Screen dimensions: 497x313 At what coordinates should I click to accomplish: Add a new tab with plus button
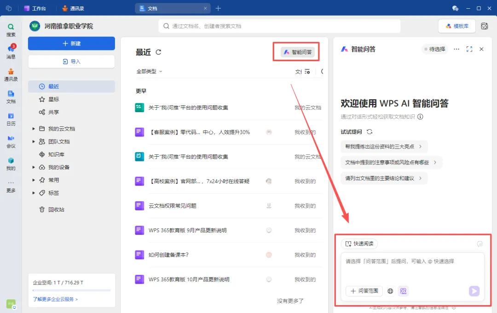tap(218, 8)
